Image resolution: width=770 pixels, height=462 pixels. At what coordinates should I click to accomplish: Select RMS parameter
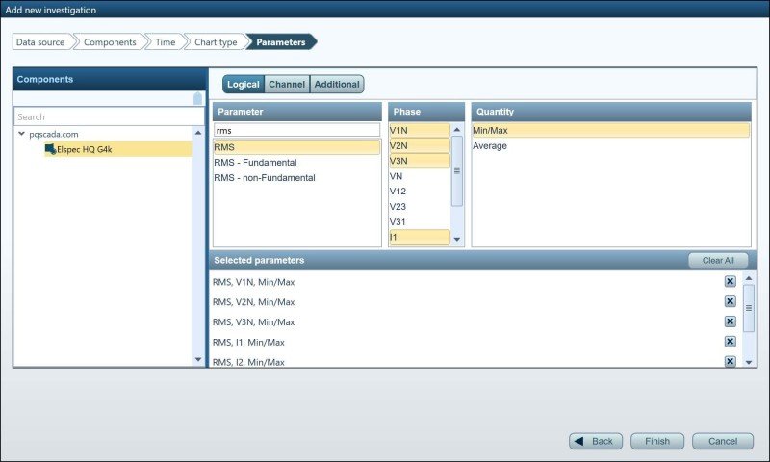pos(296,147)
